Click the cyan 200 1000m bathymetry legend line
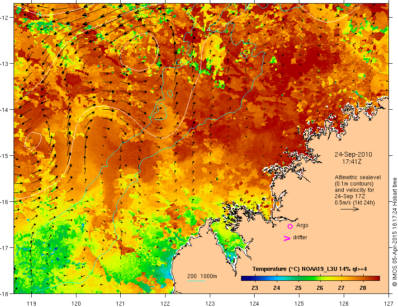 pyautogui.click(x=196, y=281)
